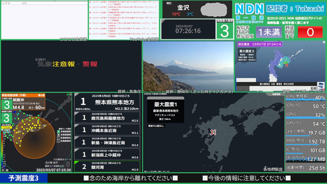Click the GPU 32% usage graph
327x184 pixels.
(306, 115)
